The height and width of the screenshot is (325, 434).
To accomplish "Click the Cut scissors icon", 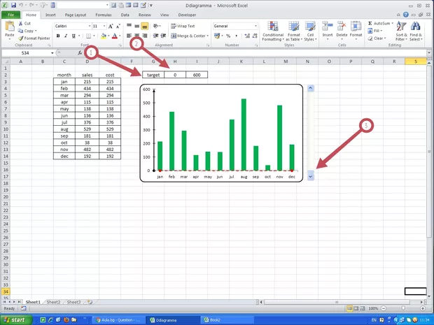I will 20,24.
